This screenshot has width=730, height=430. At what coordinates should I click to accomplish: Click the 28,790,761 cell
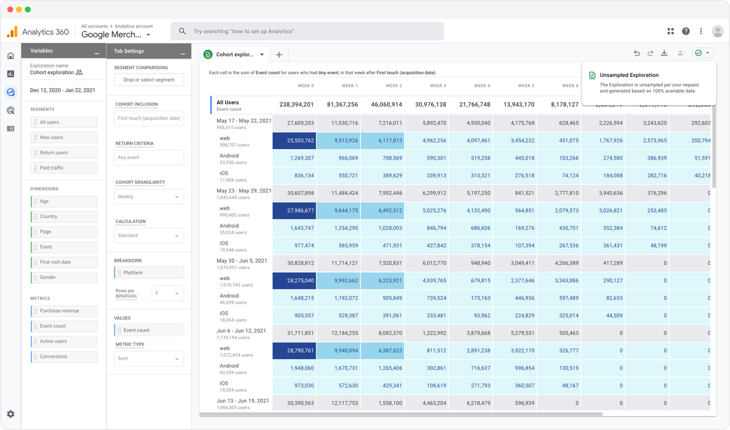[x=294, y=351]
